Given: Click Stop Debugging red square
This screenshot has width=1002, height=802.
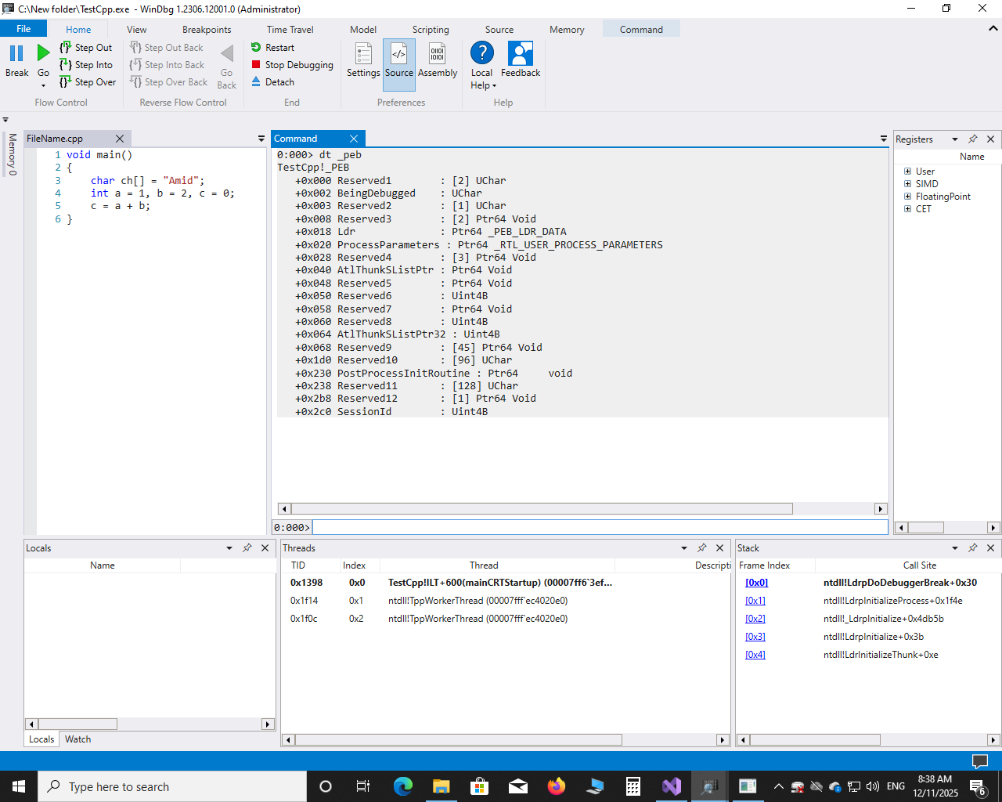Looking at the screenshot, I should click(x=256, y=65).
